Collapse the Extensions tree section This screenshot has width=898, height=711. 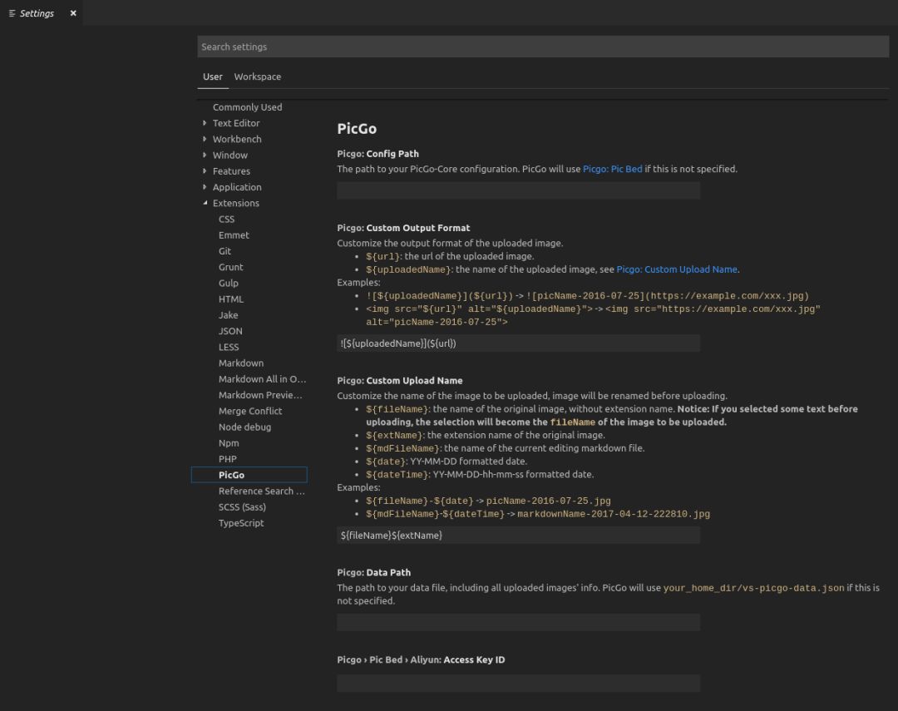(205, 203)
